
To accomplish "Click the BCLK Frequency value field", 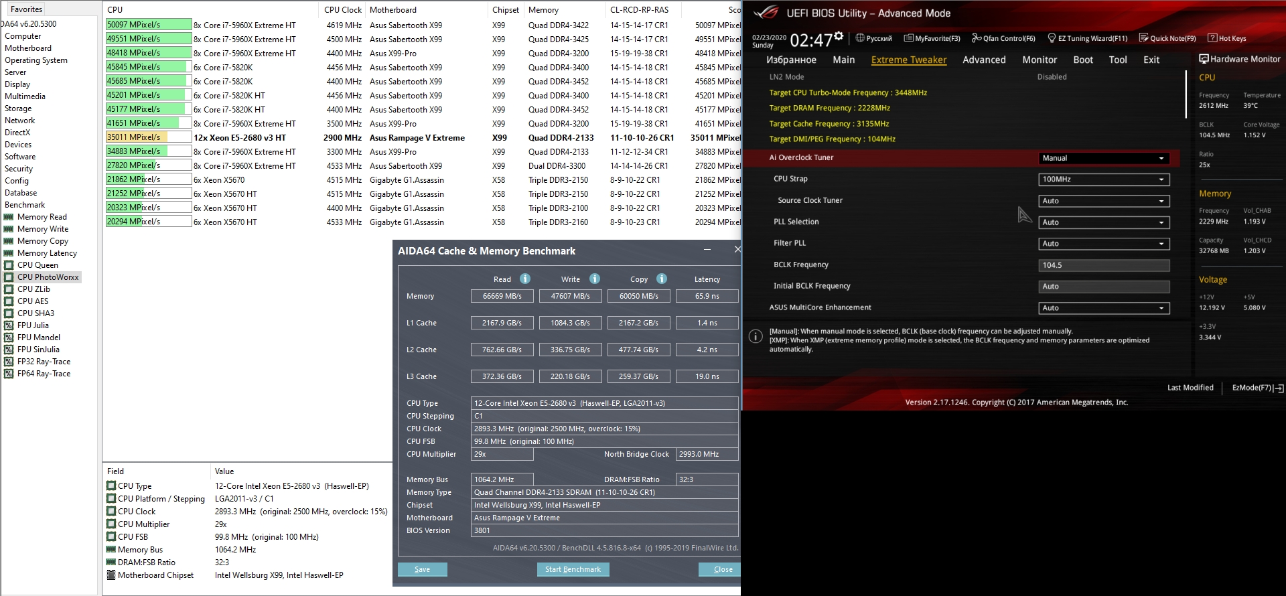I will click(1104, 265).
